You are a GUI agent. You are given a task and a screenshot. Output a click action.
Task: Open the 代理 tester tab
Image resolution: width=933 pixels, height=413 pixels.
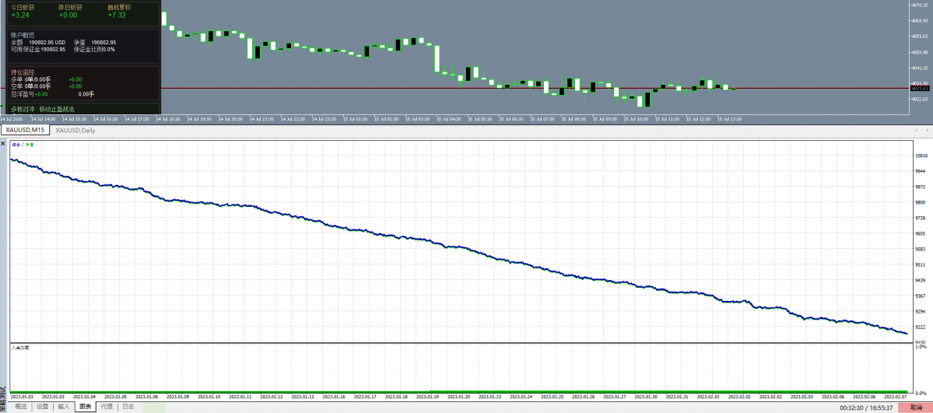(106, 407)
